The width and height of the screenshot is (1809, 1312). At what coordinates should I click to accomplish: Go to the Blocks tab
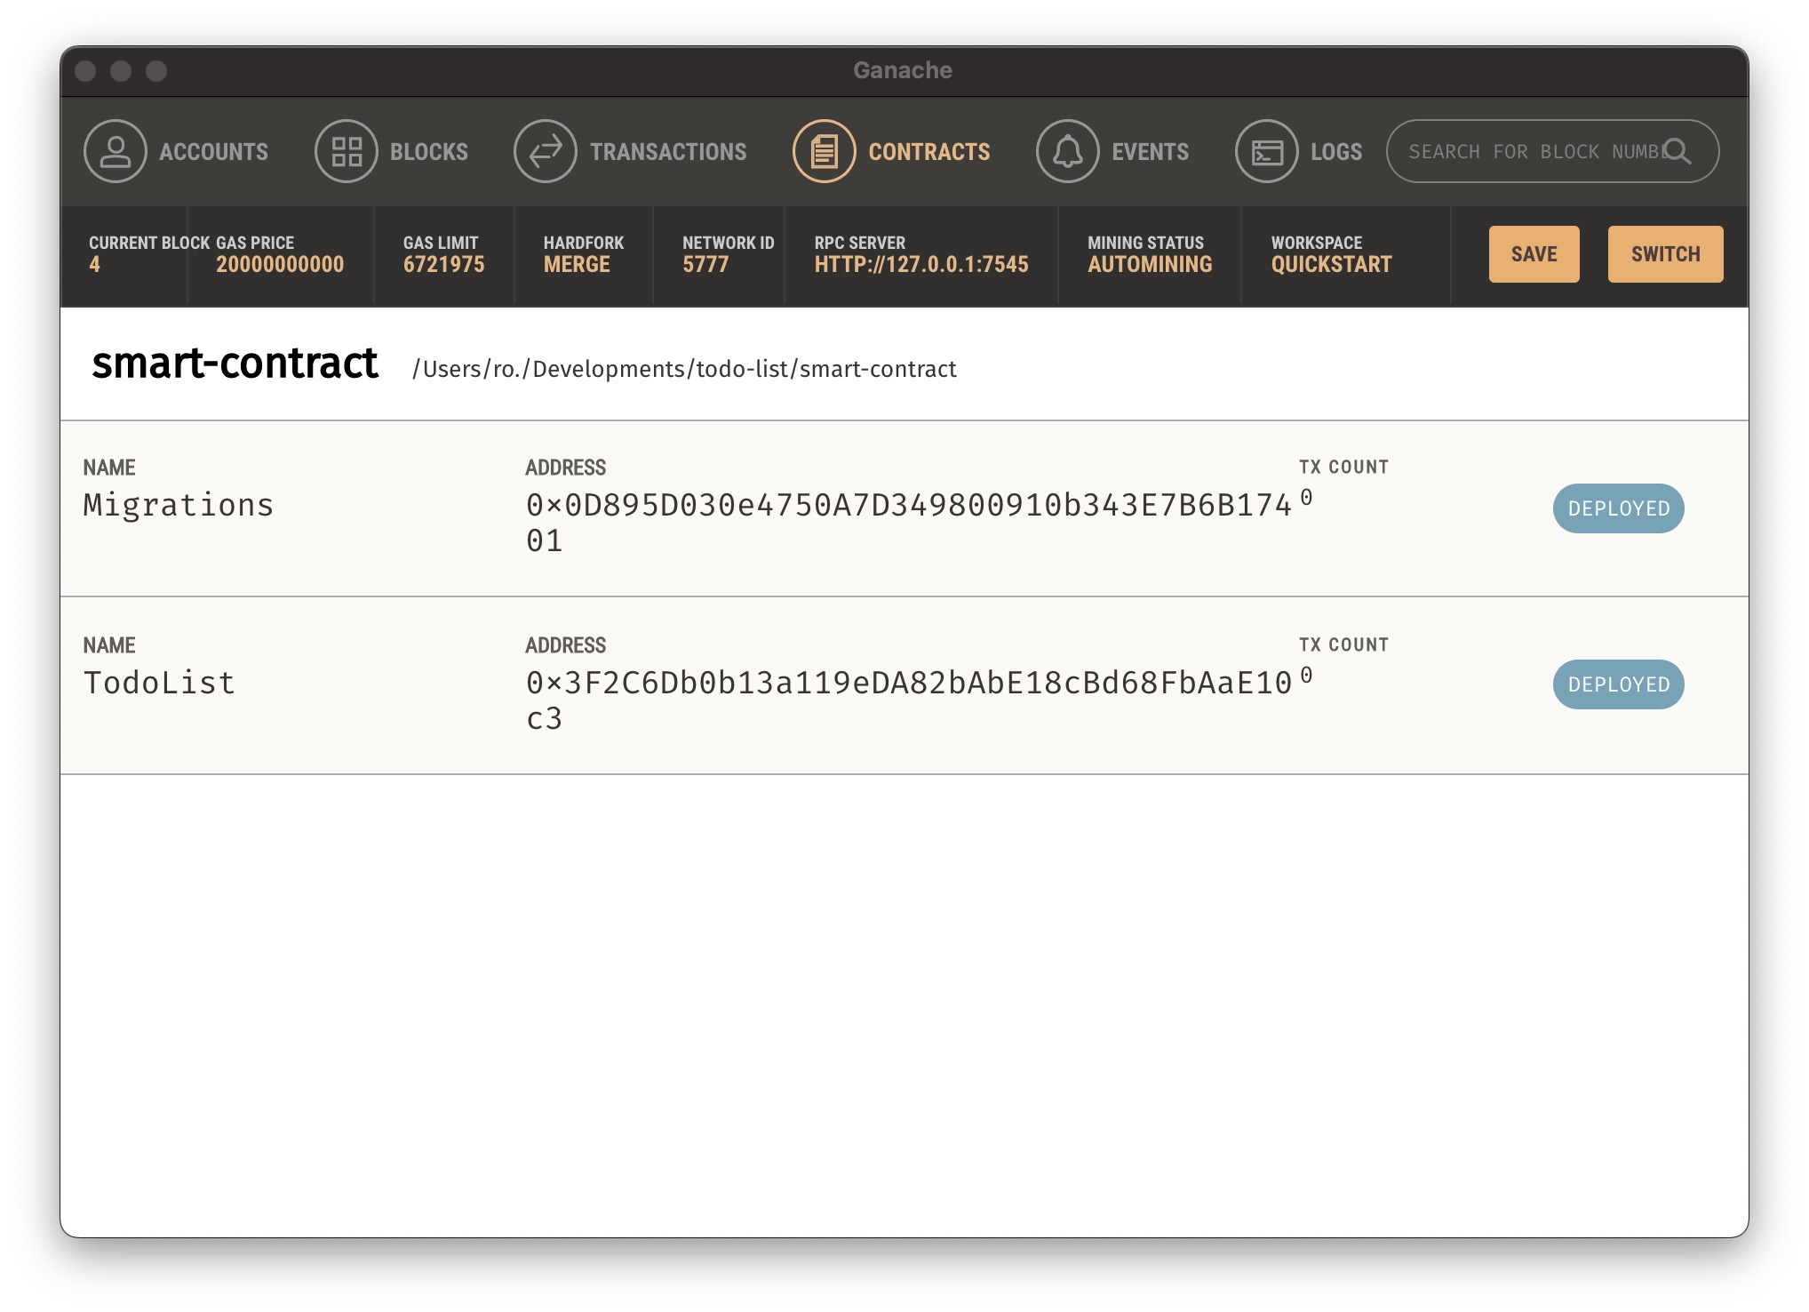tap(428, 152)
